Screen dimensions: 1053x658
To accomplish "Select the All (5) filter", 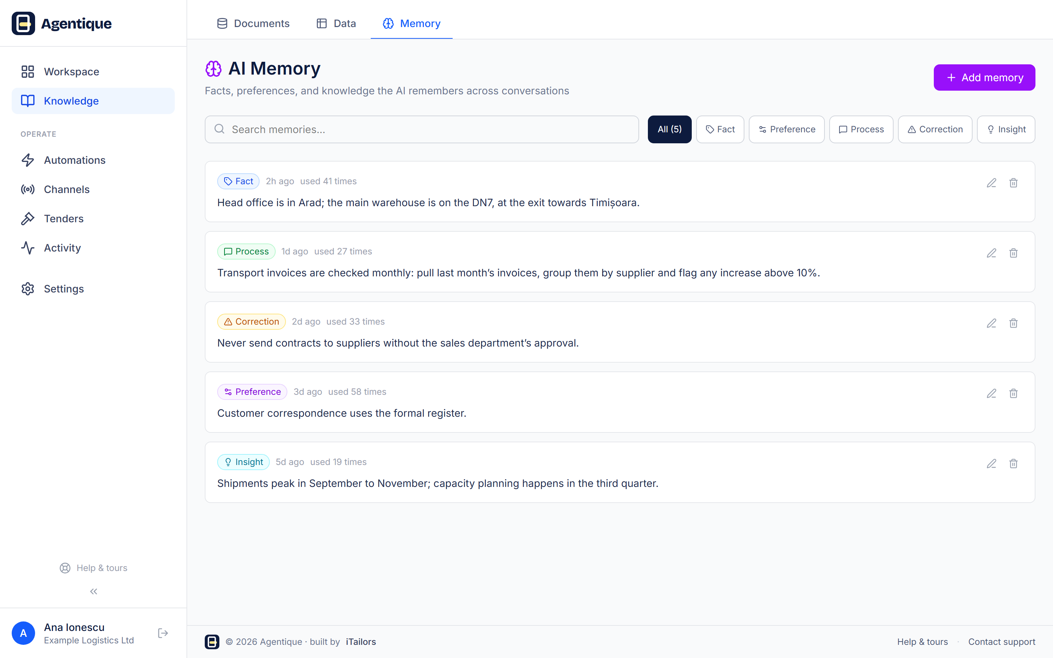I will (x=669, y=129).
